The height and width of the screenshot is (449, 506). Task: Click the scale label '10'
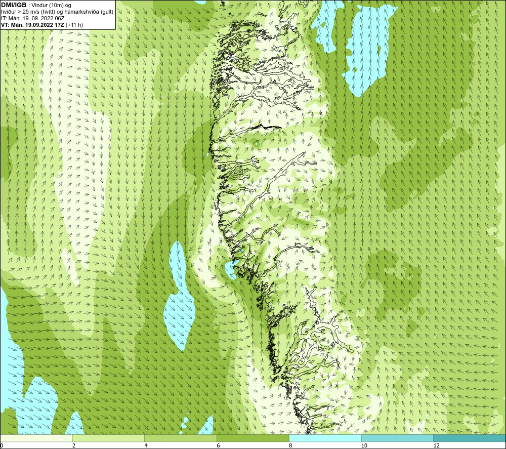click(364, 445)
